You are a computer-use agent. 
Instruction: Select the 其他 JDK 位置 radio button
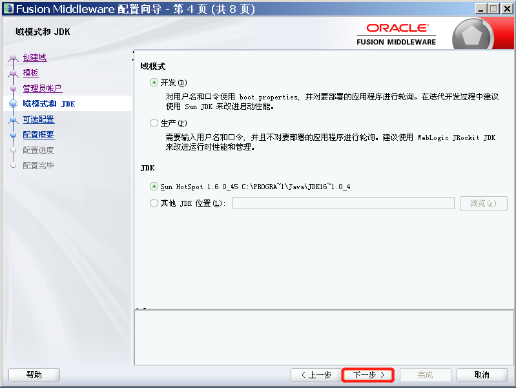[x=154, y=203]
